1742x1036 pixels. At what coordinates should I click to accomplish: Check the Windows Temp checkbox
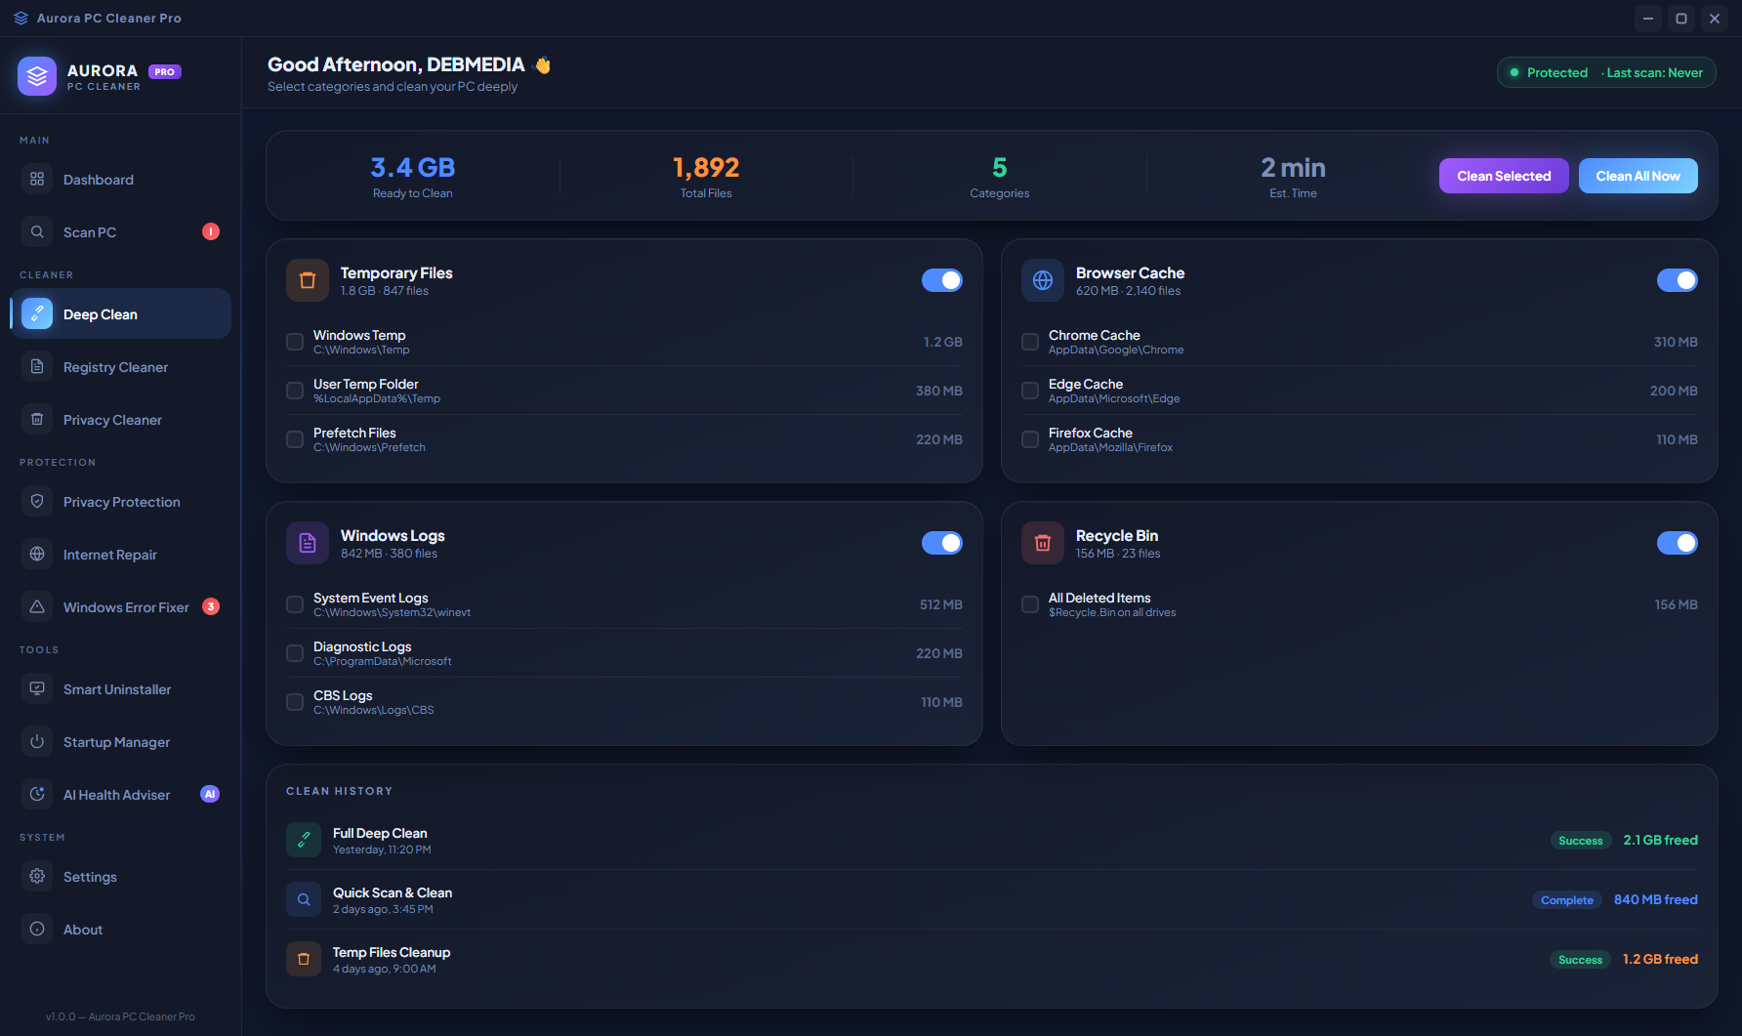295,342
